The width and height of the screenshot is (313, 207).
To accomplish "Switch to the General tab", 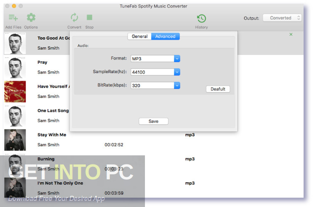I will pyautogui.click(x=140, y=36).
